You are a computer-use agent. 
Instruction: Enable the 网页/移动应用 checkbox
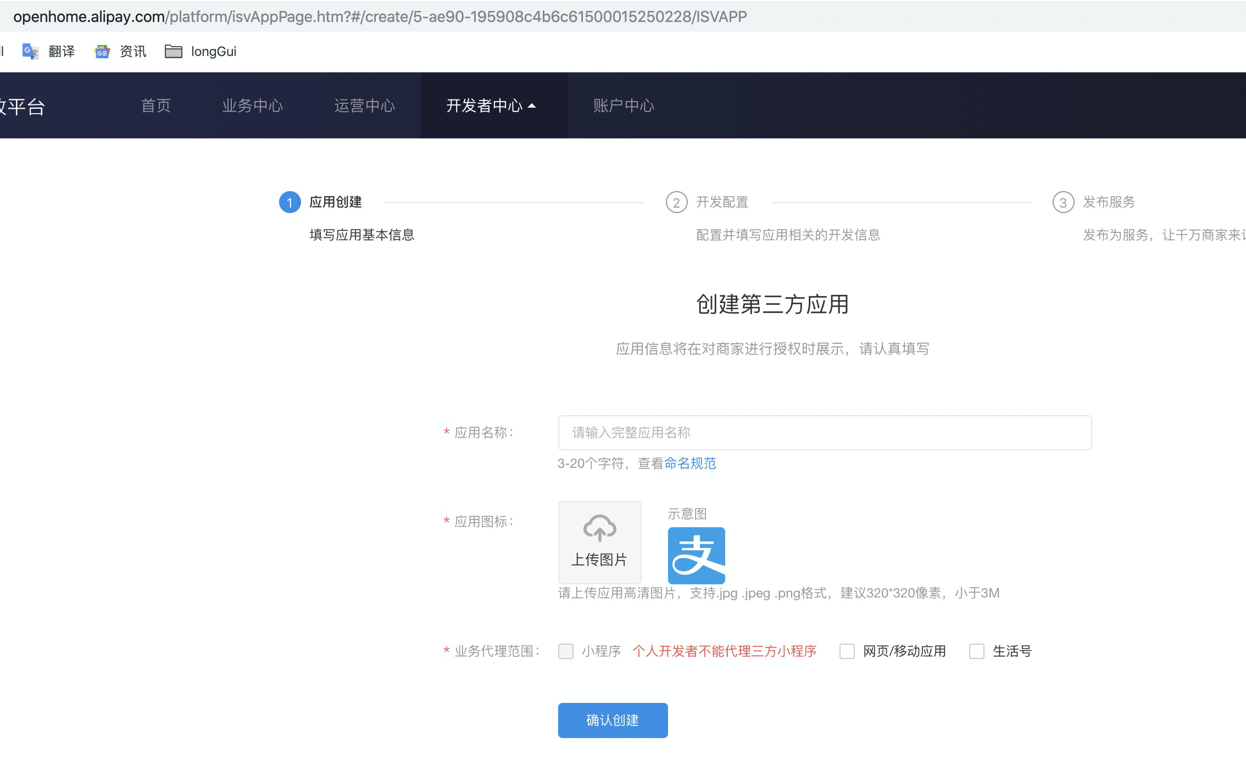coord(847,652)
